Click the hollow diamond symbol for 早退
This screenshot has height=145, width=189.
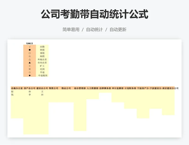(x=30, y=72)
